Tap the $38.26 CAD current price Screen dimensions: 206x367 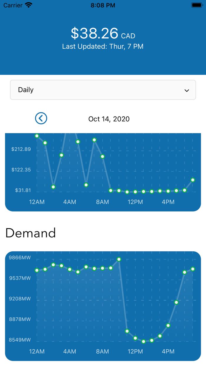click(103, 33)
